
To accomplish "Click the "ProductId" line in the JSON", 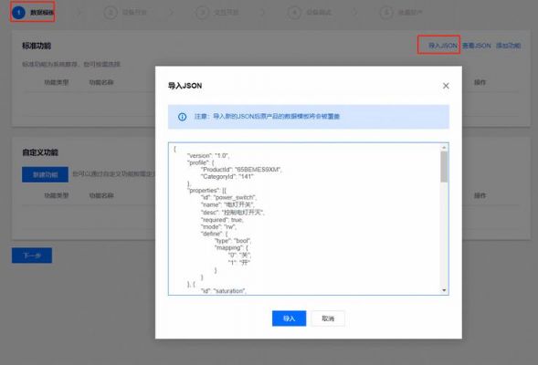I will click(241, 170).
